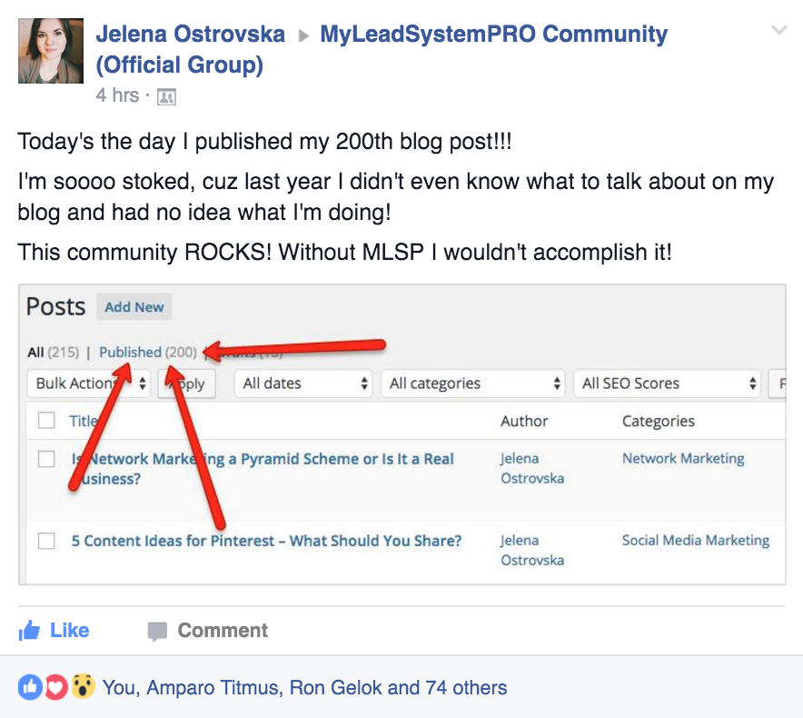This screenshot has height=718, width=803.
Task: Expand the post options chevron menu
Action: pyautogui.click(x=779, y=30)
